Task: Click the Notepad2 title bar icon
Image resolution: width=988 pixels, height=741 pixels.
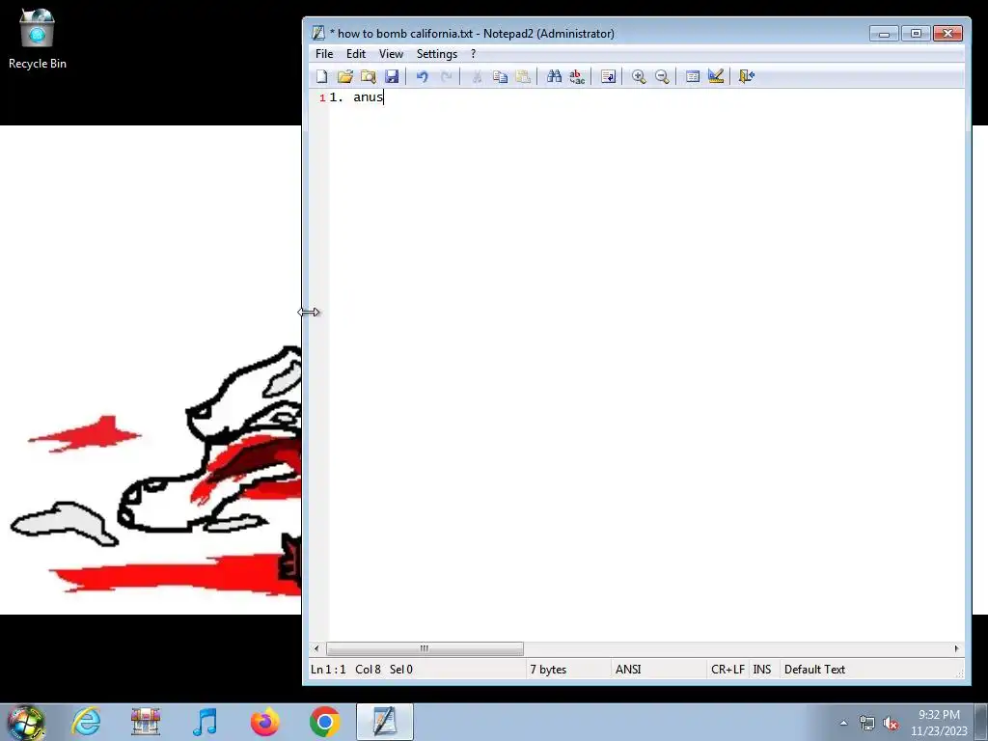Action: [318, 33]
